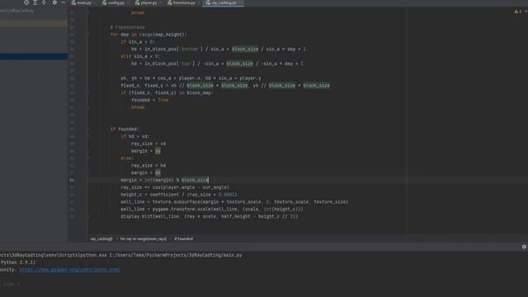The height and width of the screenshot is (297, 528).
Task: Open the pygame contribute link in console
Action: (69, 270)
